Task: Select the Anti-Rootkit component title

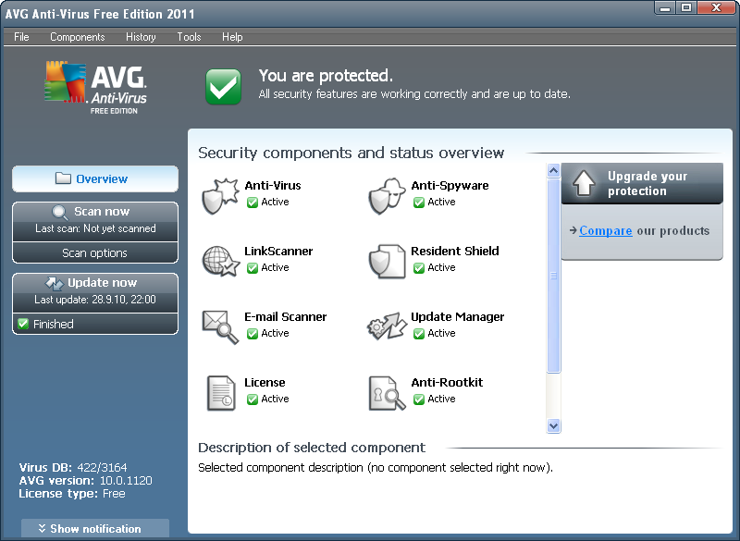Action: coord(447,383)
